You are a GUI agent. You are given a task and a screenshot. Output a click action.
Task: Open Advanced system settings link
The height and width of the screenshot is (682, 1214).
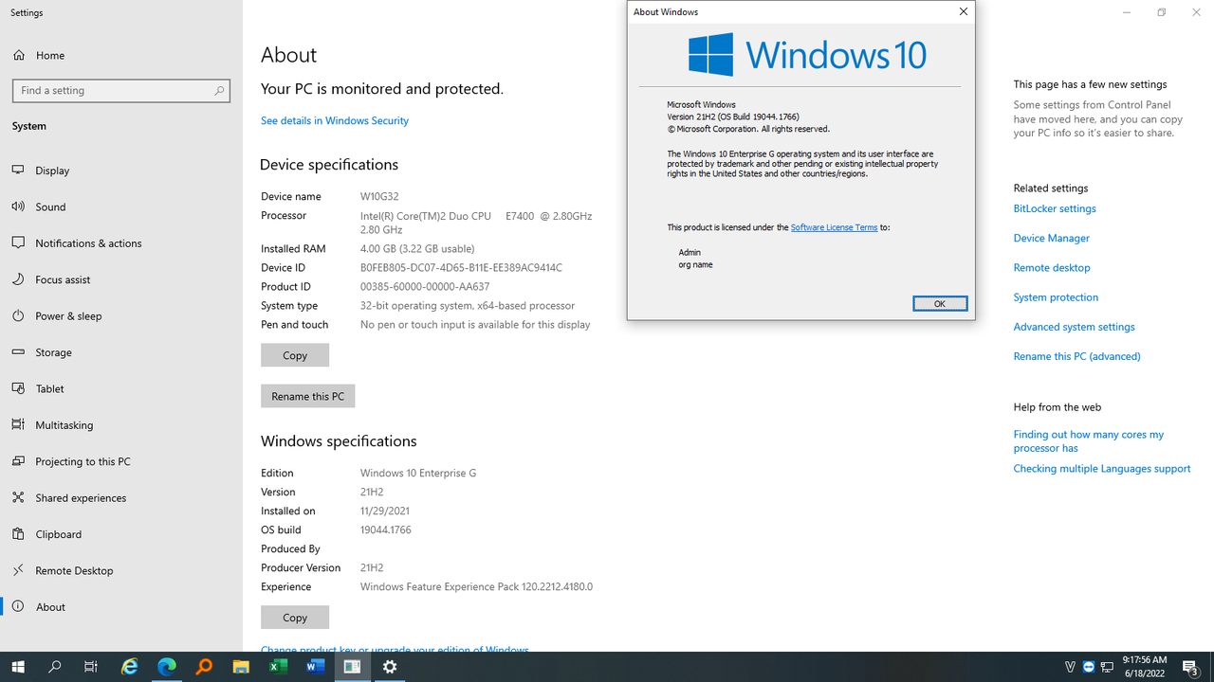coord(1074,327)
